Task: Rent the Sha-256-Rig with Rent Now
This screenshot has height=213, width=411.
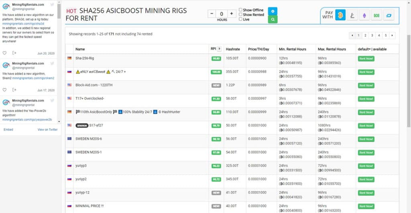Action: [x=366, y=58]
